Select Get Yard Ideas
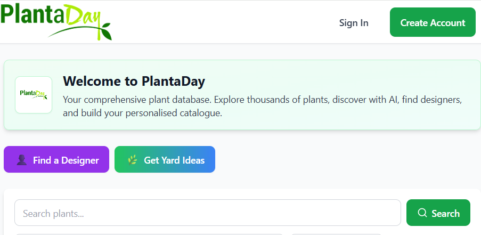This screenshot has width=481, height=235. 165,159
